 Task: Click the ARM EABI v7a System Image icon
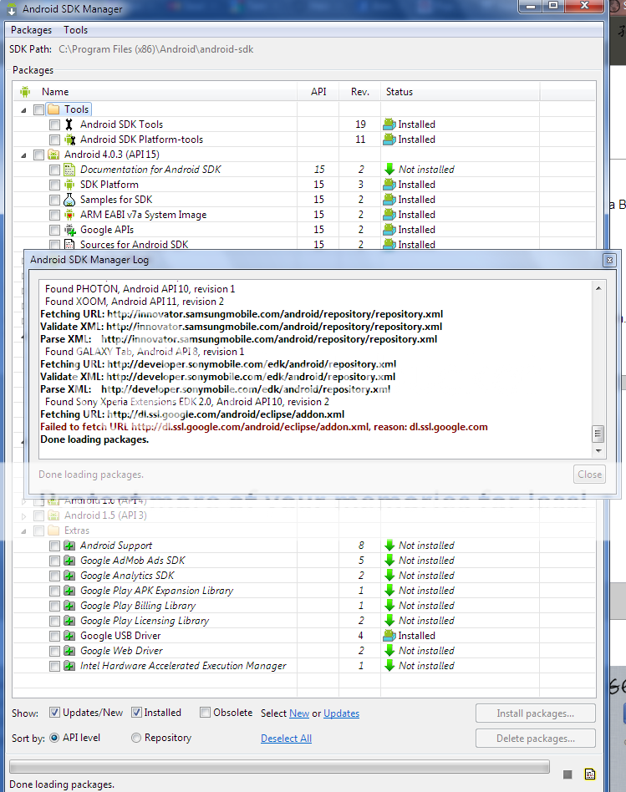tap(69, 215)
